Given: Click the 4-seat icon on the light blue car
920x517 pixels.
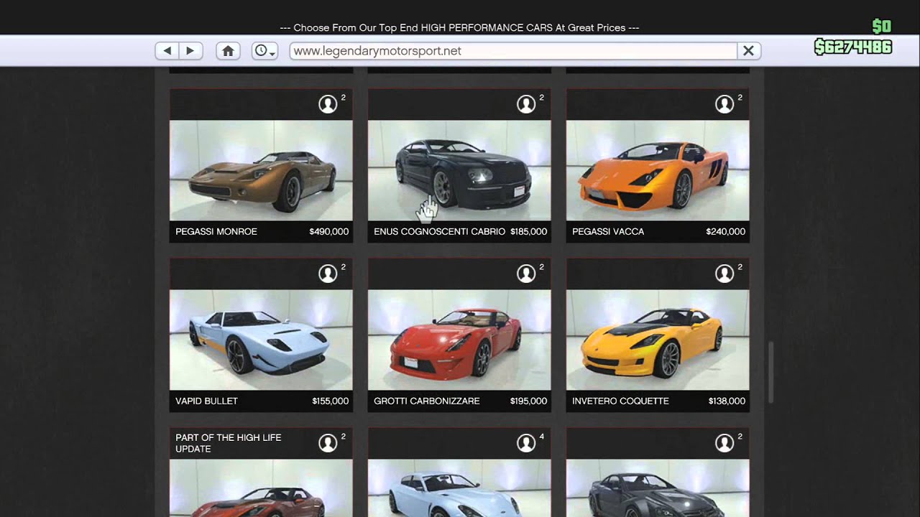Looking at the screenshot, I should (x=526, y=443).
